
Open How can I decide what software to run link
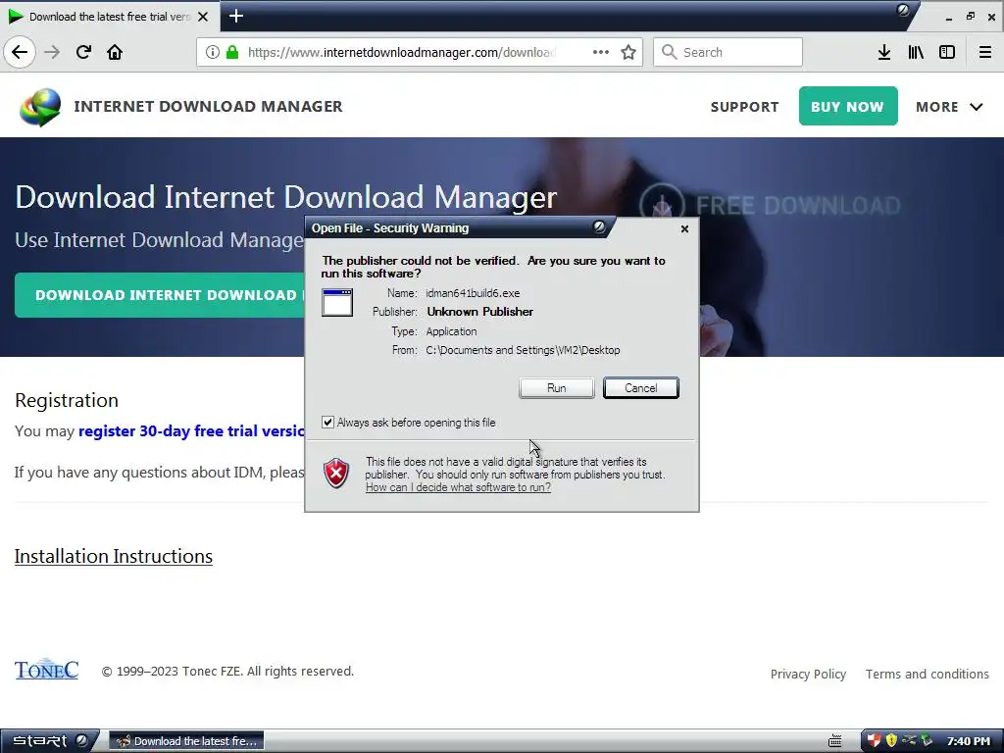458,487
